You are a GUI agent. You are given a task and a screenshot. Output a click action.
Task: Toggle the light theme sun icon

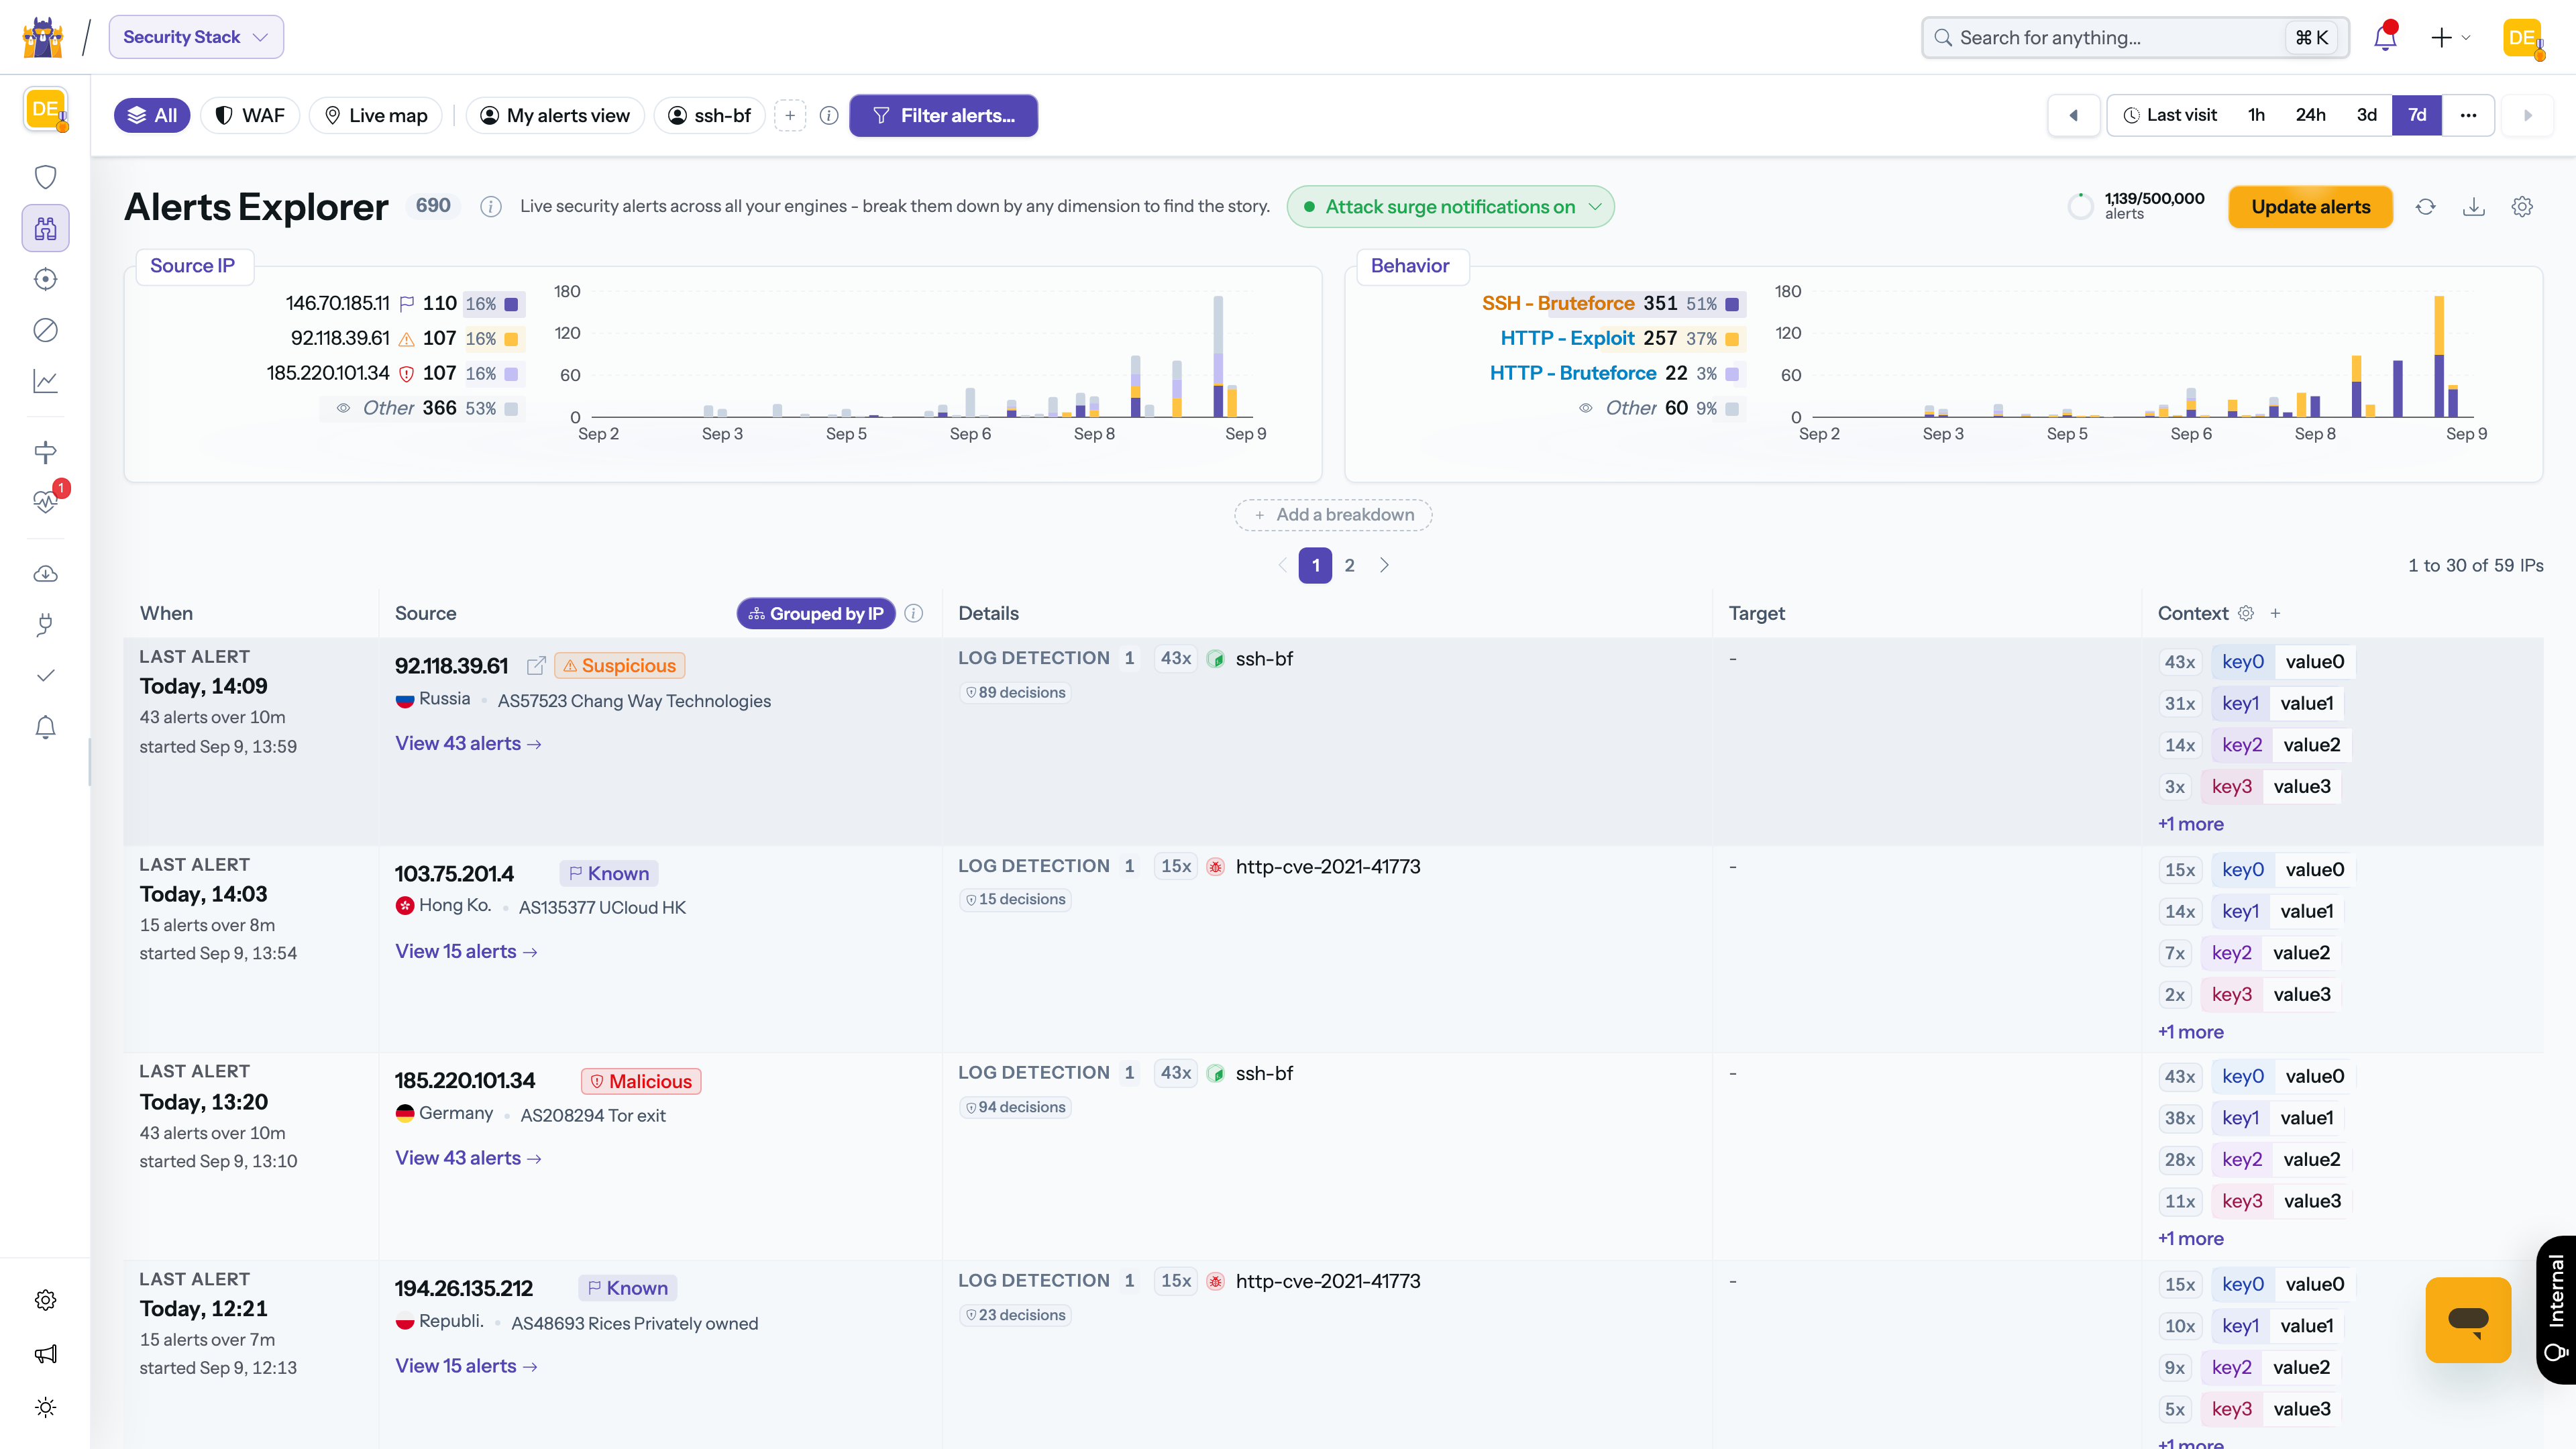coord(45,1408)
